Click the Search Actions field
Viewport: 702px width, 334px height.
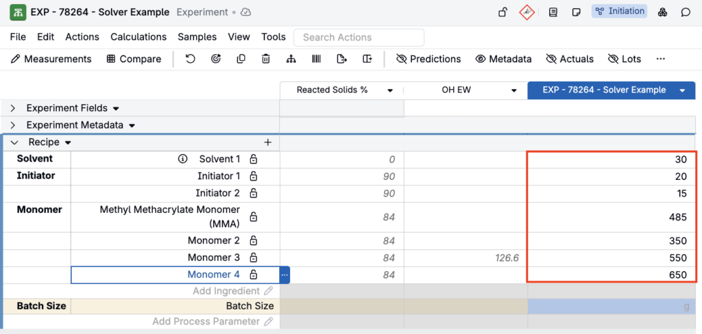(x=359, y=38)
